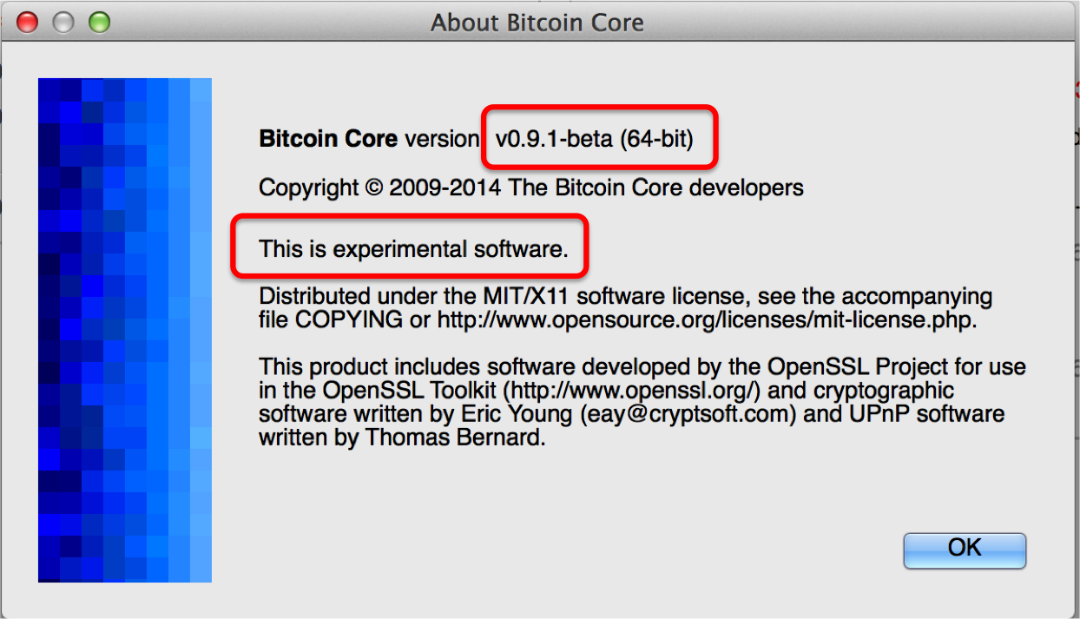
Task: Click the OK button
Action: tap(965, 550)
